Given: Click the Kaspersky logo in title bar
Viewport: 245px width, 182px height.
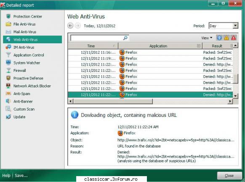Looking at the screenshot, I should tap(3, 5).
